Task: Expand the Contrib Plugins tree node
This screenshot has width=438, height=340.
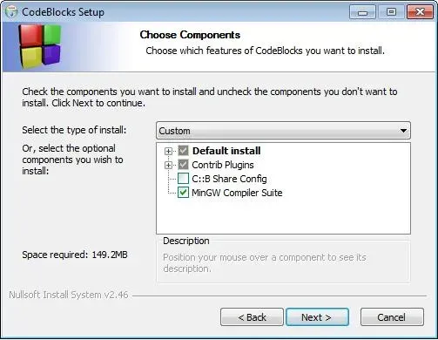Action: (168, 165)
